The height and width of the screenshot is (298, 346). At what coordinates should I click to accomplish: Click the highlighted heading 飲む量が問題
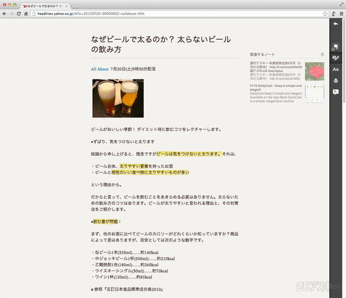coord(106,221)
